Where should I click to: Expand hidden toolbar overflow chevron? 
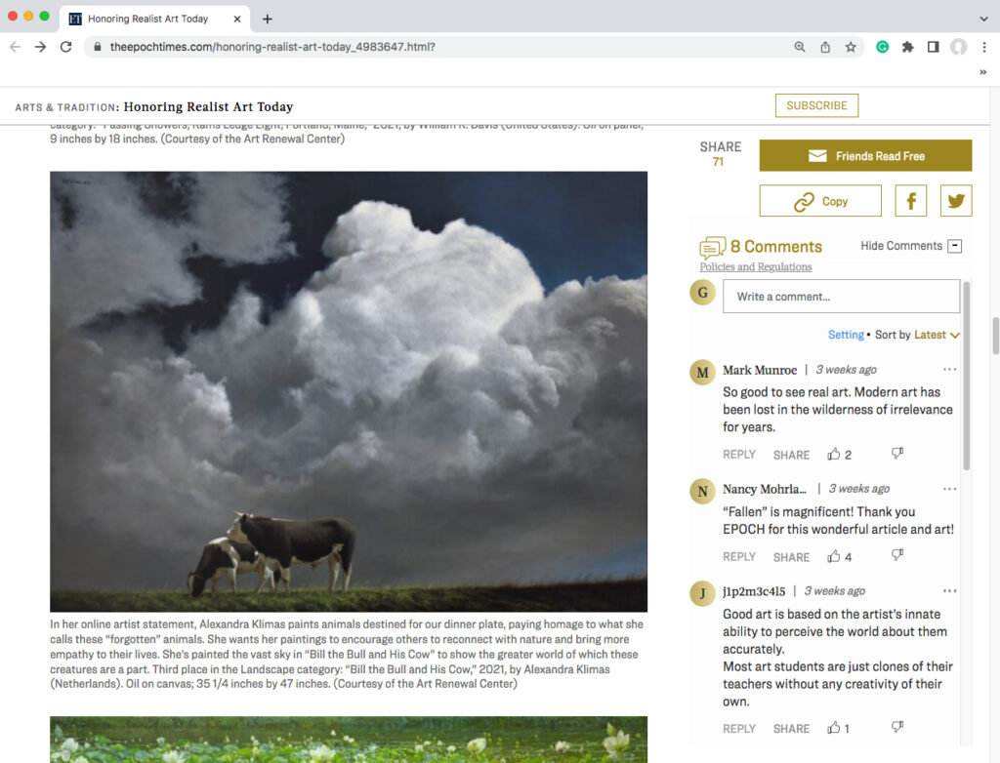tap(983, 71)
